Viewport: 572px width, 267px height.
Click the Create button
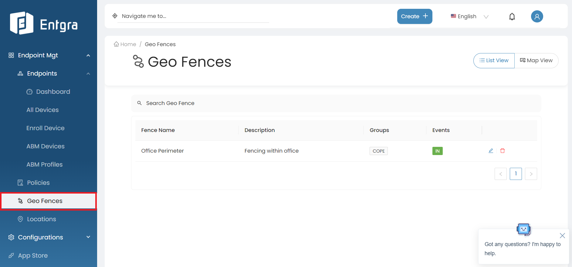click(x=415, y=16)
